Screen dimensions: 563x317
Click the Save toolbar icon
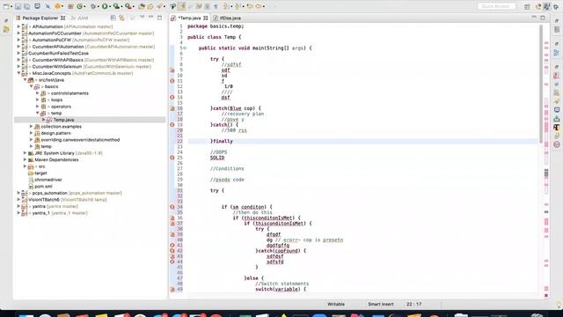[18, 6]
